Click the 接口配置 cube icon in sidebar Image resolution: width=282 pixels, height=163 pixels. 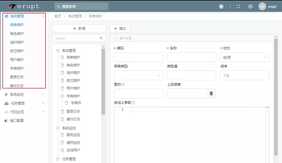tap(6, 121)
